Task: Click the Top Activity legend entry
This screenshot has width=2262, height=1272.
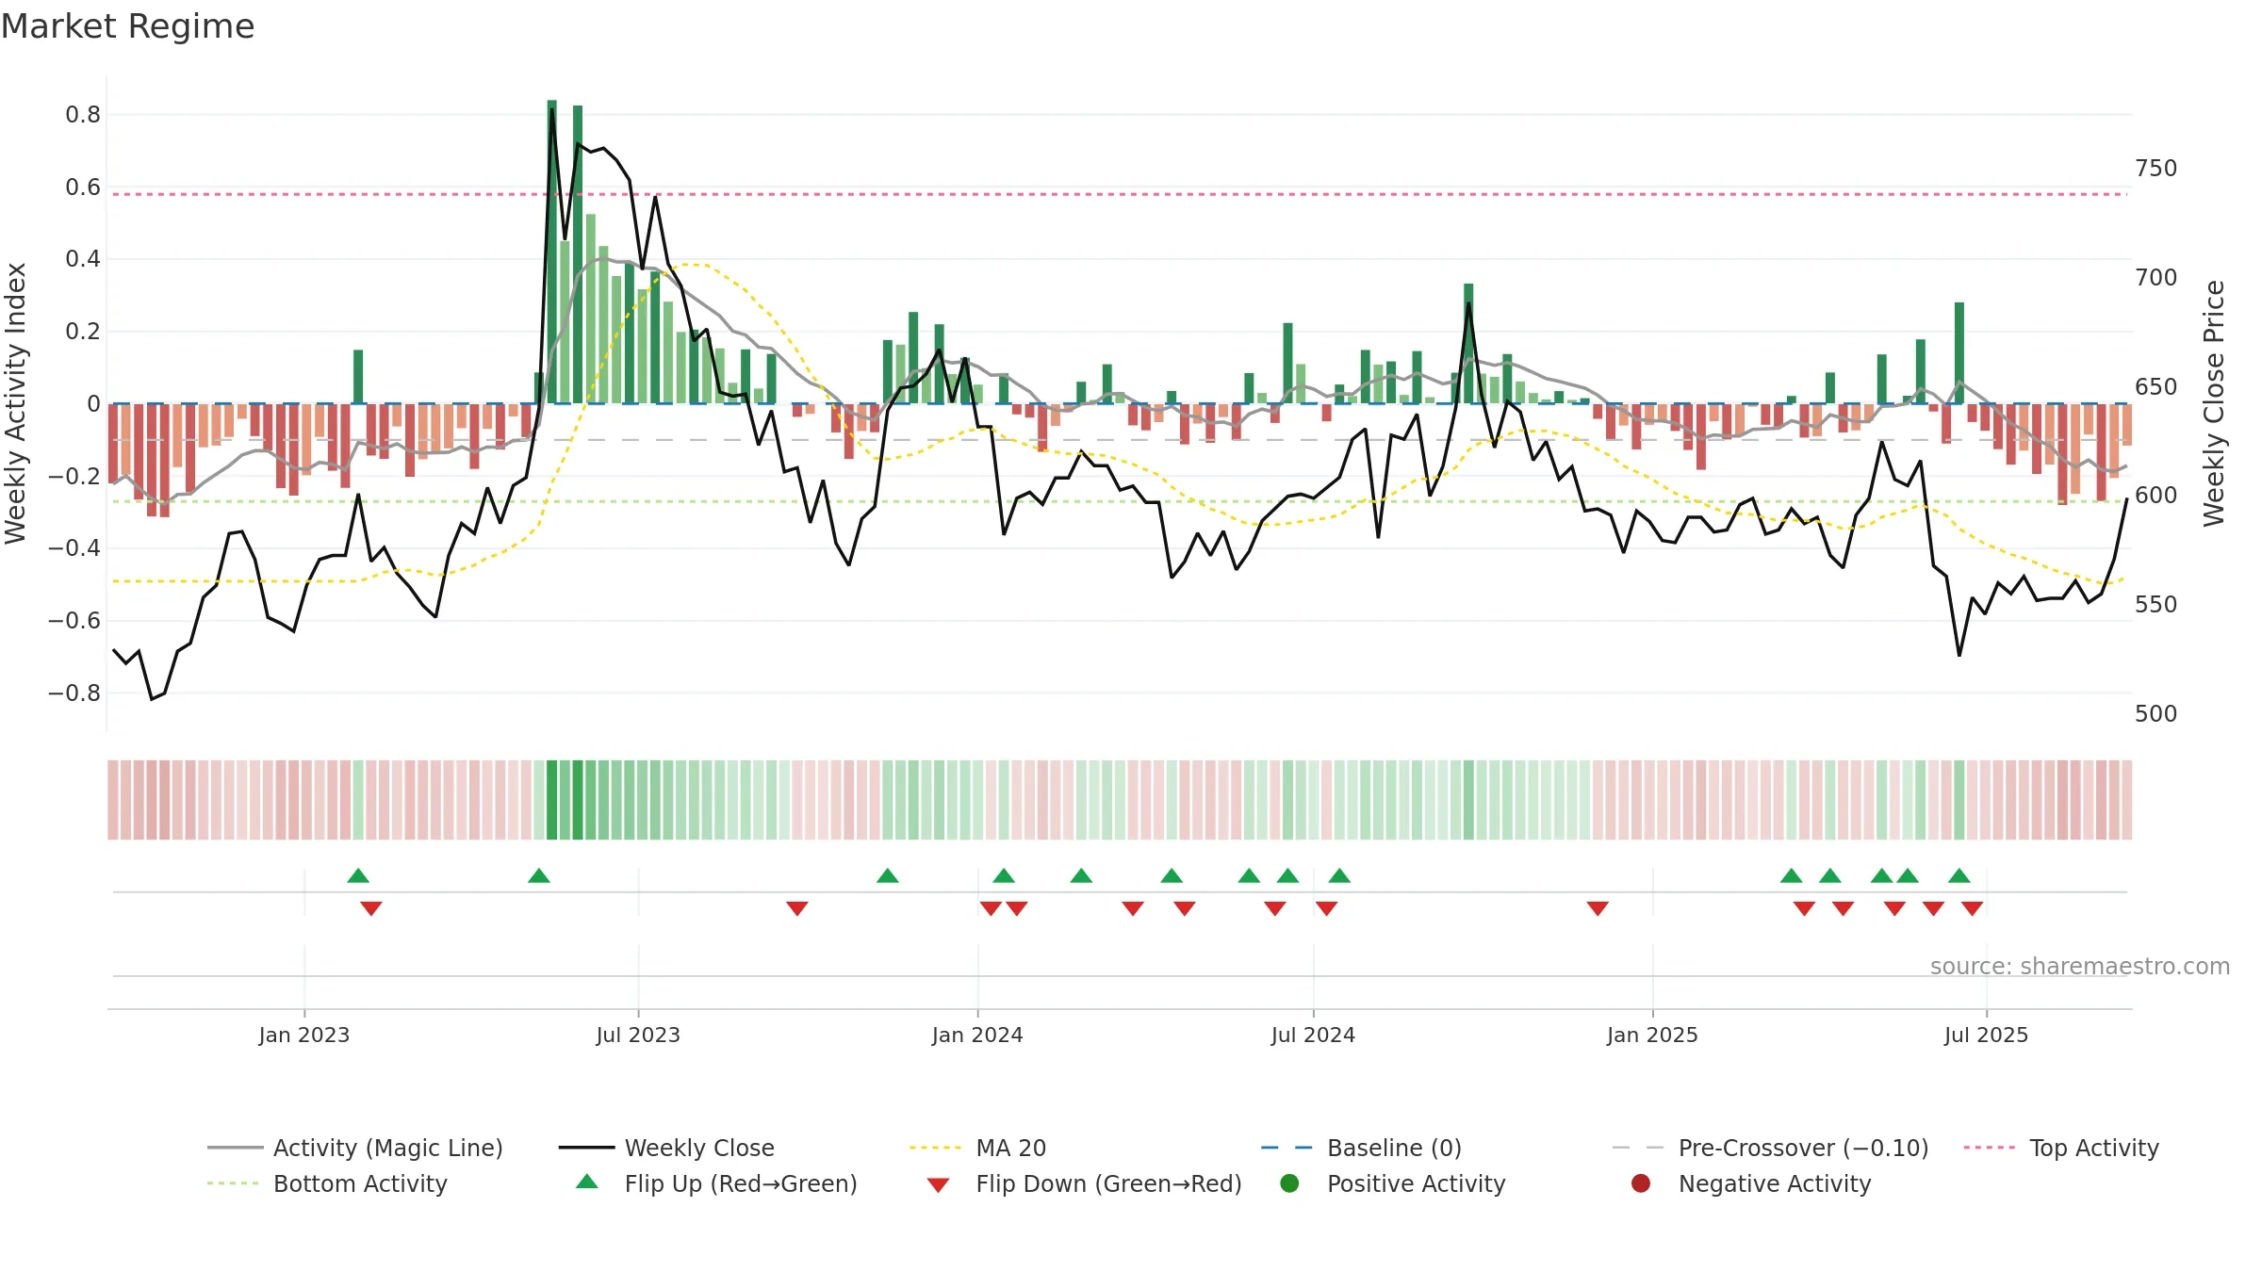Action: click(2061, 1148)
